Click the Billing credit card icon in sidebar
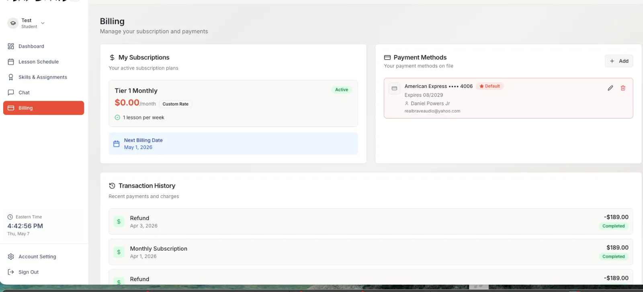This screenshot has width=643, height=292. point(11,108)
